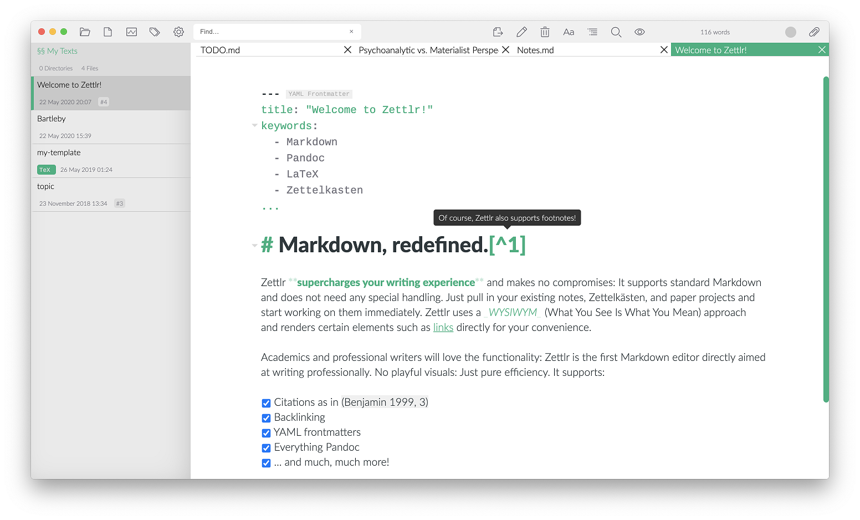Click the [^1] footnote reference
860x520 pixels.
pos(507,244)
